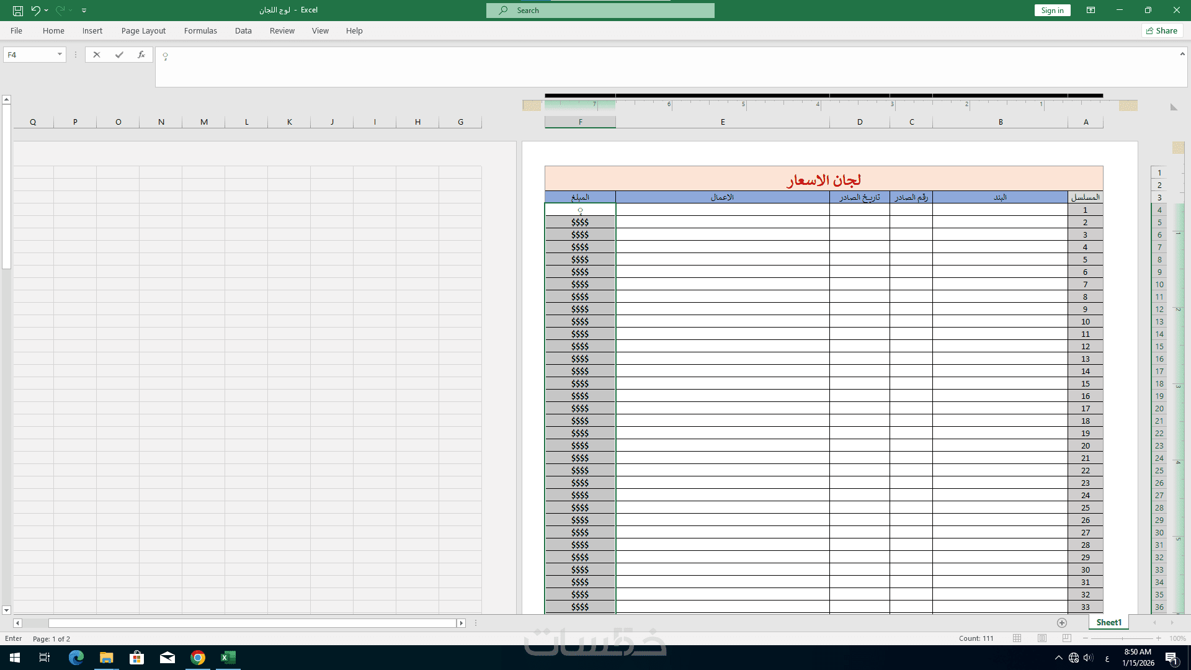This screenshot has height=670, width=1191.
Task: Click the vertical scrollbar down arrow
Action: pyautogui.click(x=6, y=610)
